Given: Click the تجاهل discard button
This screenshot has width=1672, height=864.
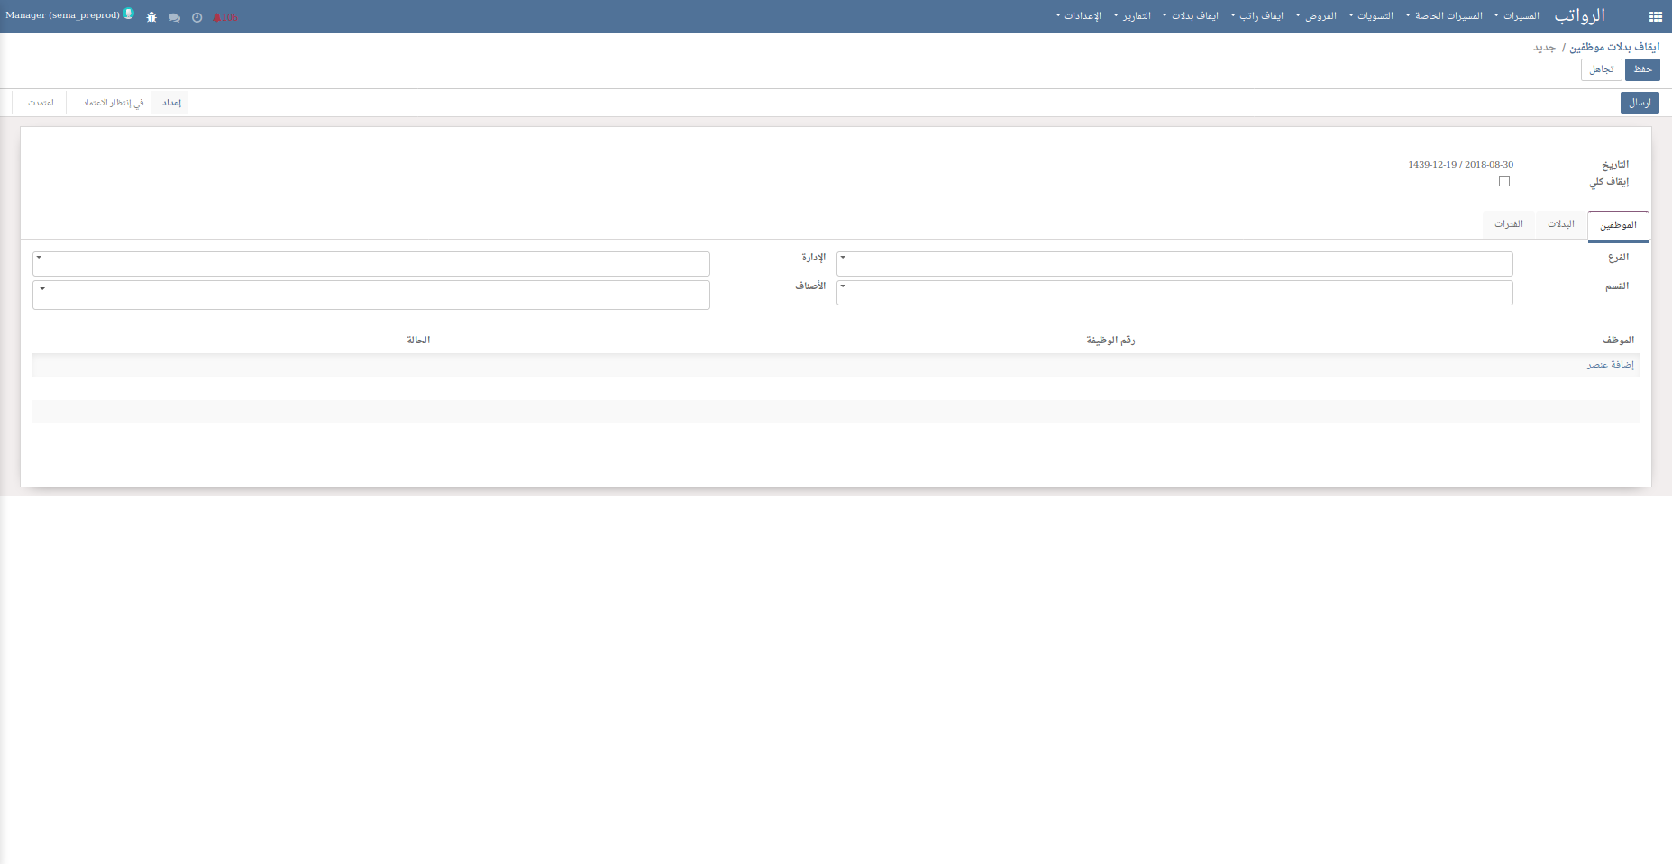Looking at the screenshot, I should (1601, 69).
